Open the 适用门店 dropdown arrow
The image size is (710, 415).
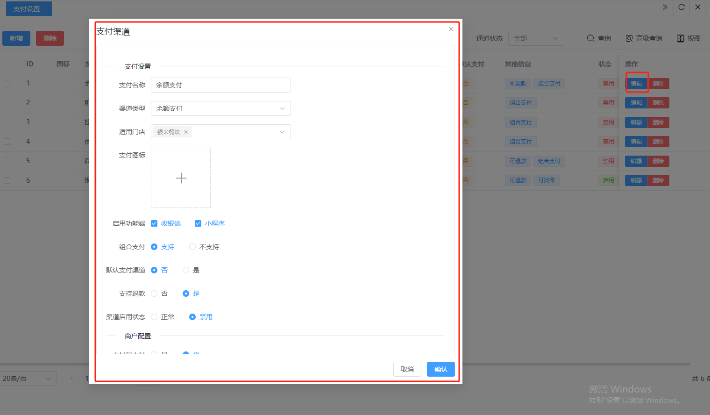pos(282,132)
